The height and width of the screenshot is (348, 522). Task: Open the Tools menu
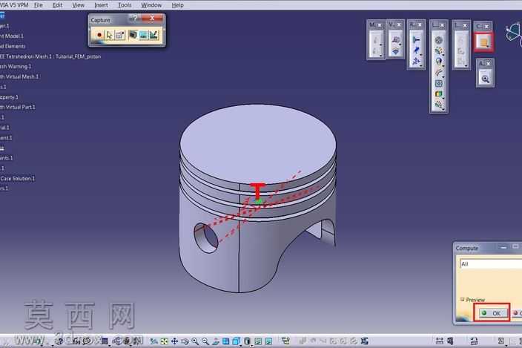(125, 5)
